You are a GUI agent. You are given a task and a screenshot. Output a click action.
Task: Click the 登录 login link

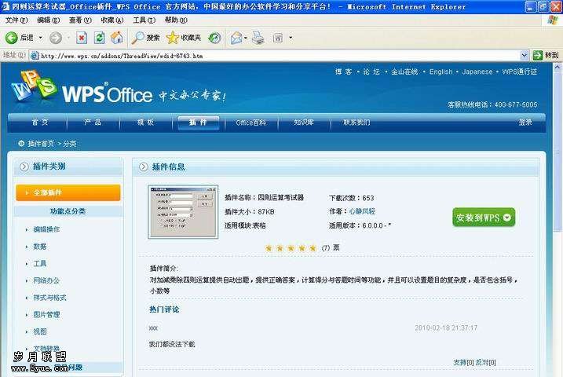[x=525, y=122]
